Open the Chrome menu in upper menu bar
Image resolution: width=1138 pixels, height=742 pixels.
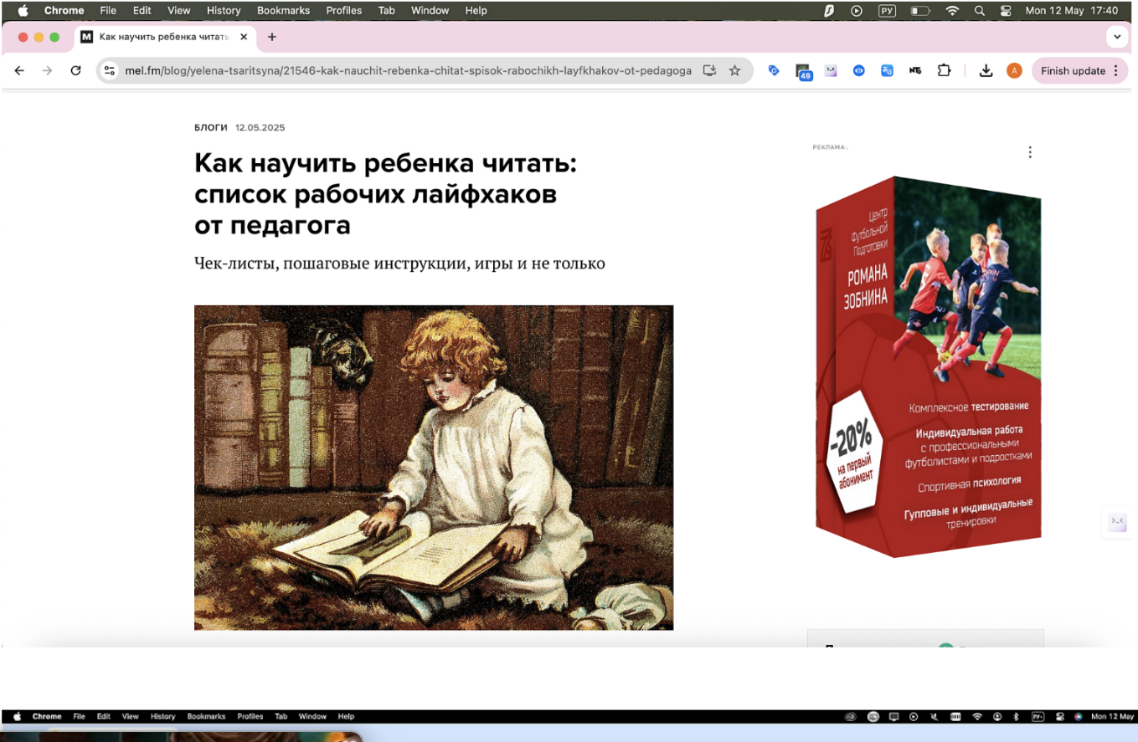point(64,11)
